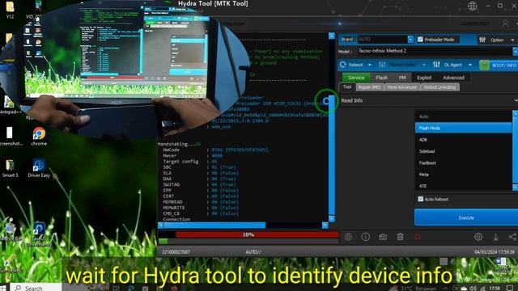Click the green BOOT/INFO chip icon
This screenshot has height=291, width=518.
click(x=484, y=65)
